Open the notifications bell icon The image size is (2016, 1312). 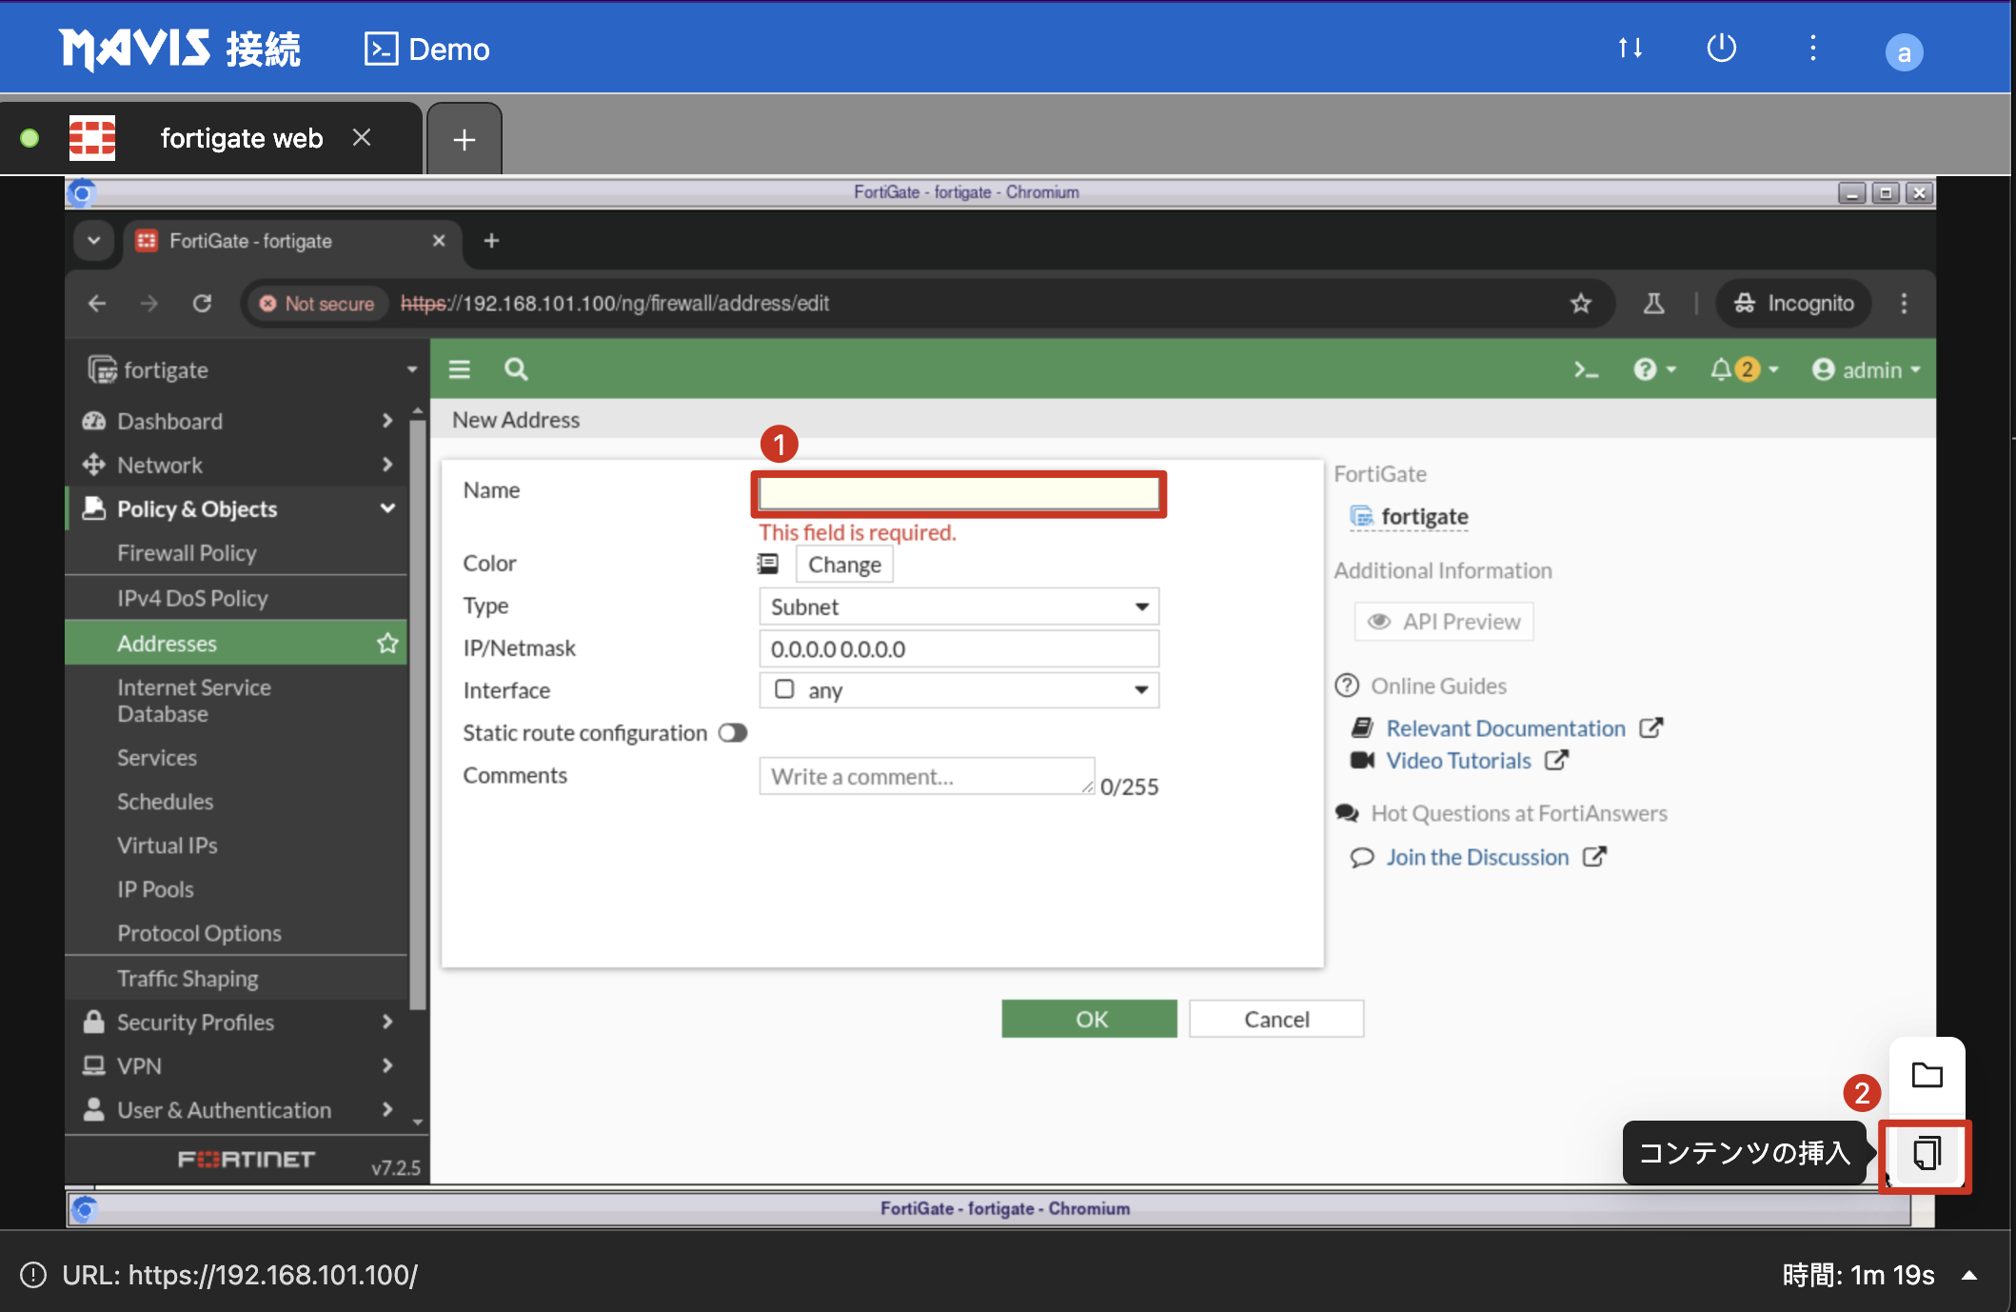pyautogui.click(x=1721, y=369)
